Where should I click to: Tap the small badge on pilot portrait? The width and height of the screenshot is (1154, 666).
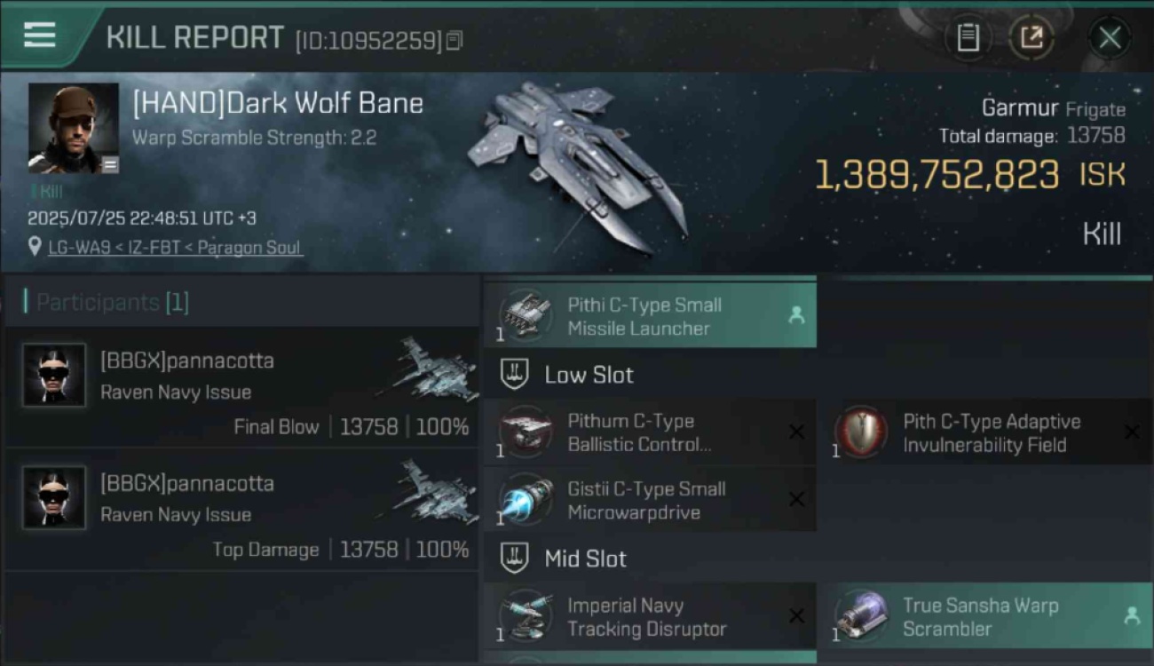(109, 163)
